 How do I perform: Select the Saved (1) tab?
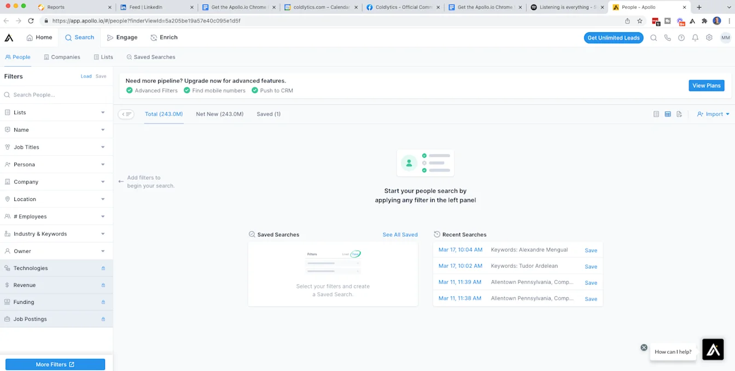[269, 114]
